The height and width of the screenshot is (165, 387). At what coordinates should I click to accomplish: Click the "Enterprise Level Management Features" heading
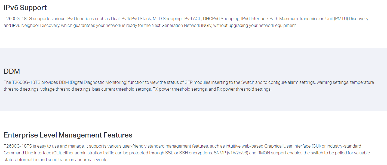(68, 135)
